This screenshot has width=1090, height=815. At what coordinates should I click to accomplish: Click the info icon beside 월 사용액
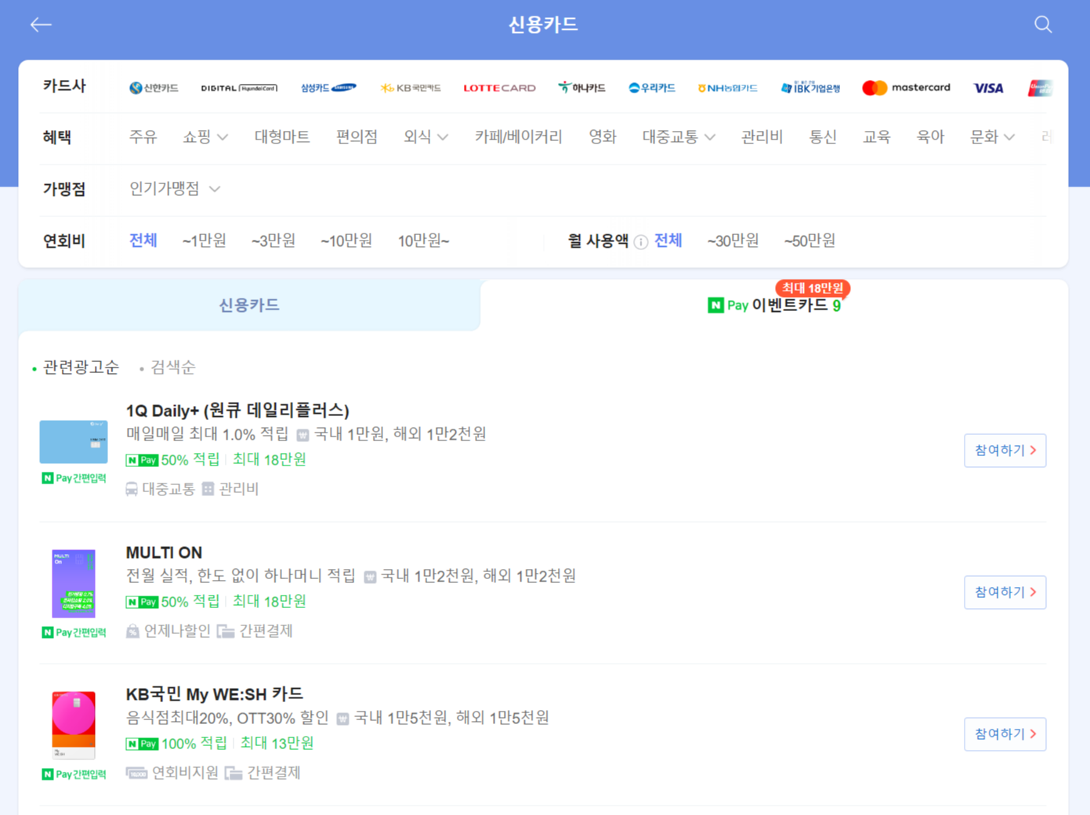tap(641, 241)
